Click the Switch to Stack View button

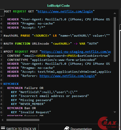tap(19, 127)
